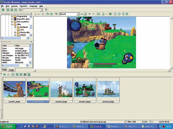Viewport: 173px width, 129px height.
Task: Select the screen5_large thumbnail
Action: click(x=108, y=90)
